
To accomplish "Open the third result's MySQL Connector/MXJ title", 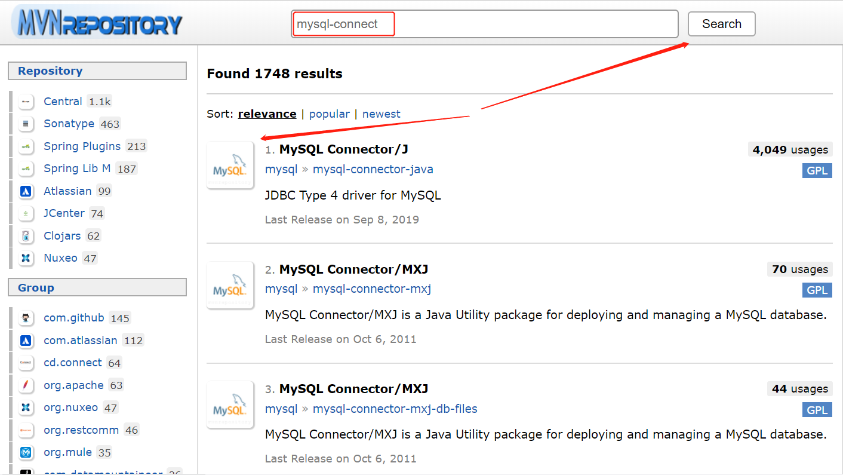I will tap(354, 389).
